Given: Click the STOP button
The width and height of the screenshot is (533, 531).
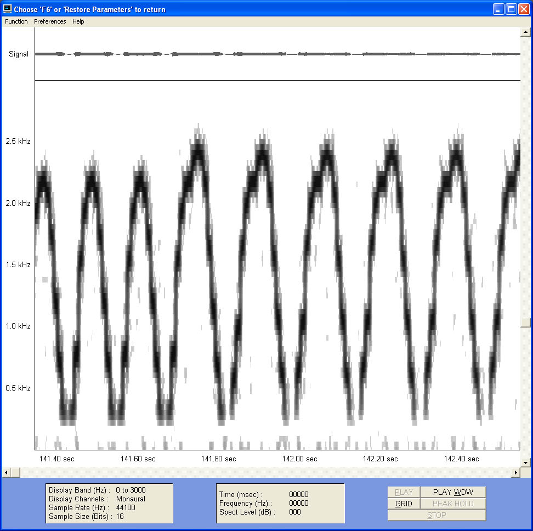Looking at the screenshot, I should pyautogui.click(x=436, y=515).
